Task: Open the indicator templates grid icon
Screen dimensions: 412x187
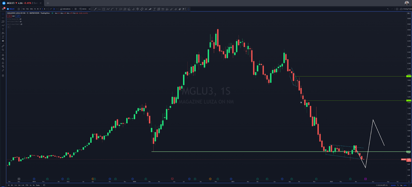Action: click(75, 9)
